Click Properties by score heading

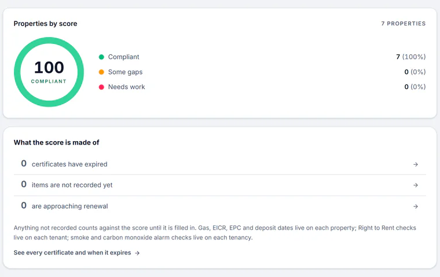click(x=46, y=24)
